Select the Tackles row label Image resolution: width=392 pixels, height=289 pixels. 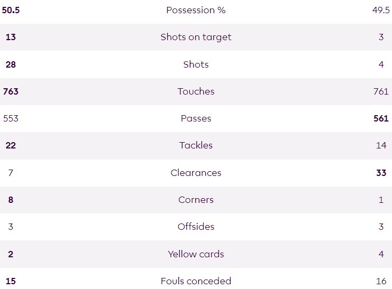pos(196,145)
